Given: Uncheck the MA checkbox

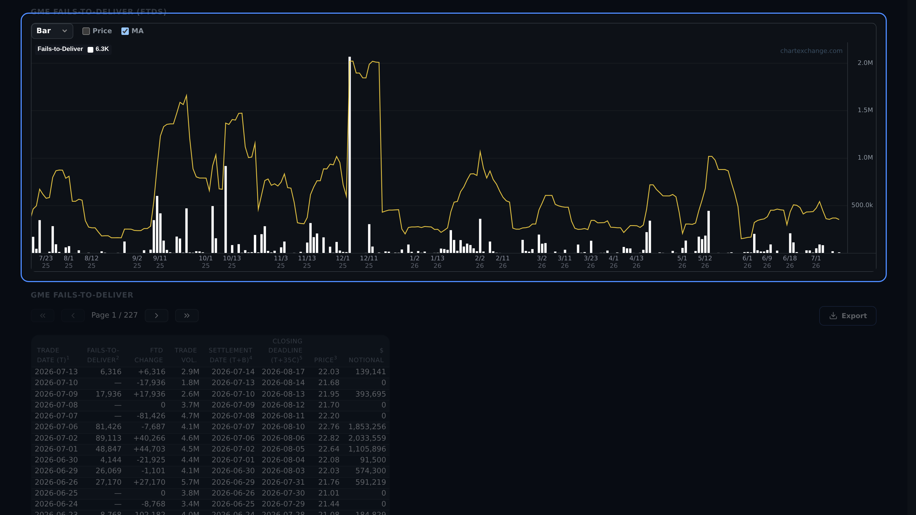Looking at the screenshot, I should pyautogui.click(x=125, y=31).
